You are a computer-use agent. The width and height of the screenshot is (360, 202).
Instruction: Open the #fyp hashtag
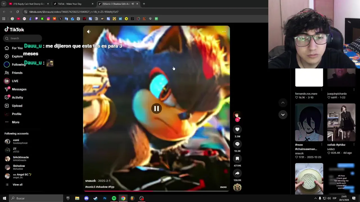tap(111, 187)
